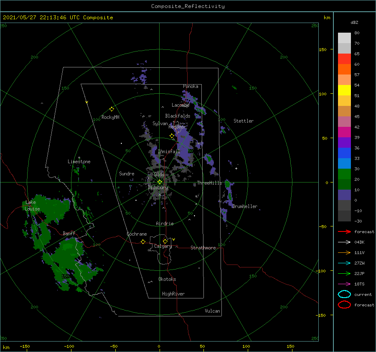Click the Limestone label

[x=79, y=162]
